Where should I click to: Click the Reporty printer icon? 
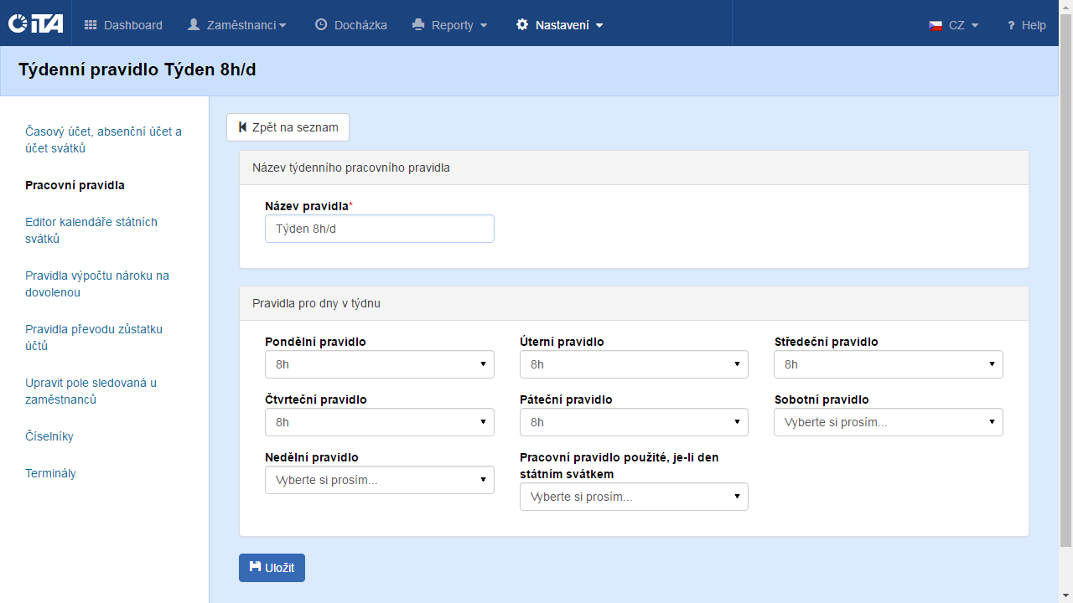tap(419, 25)
